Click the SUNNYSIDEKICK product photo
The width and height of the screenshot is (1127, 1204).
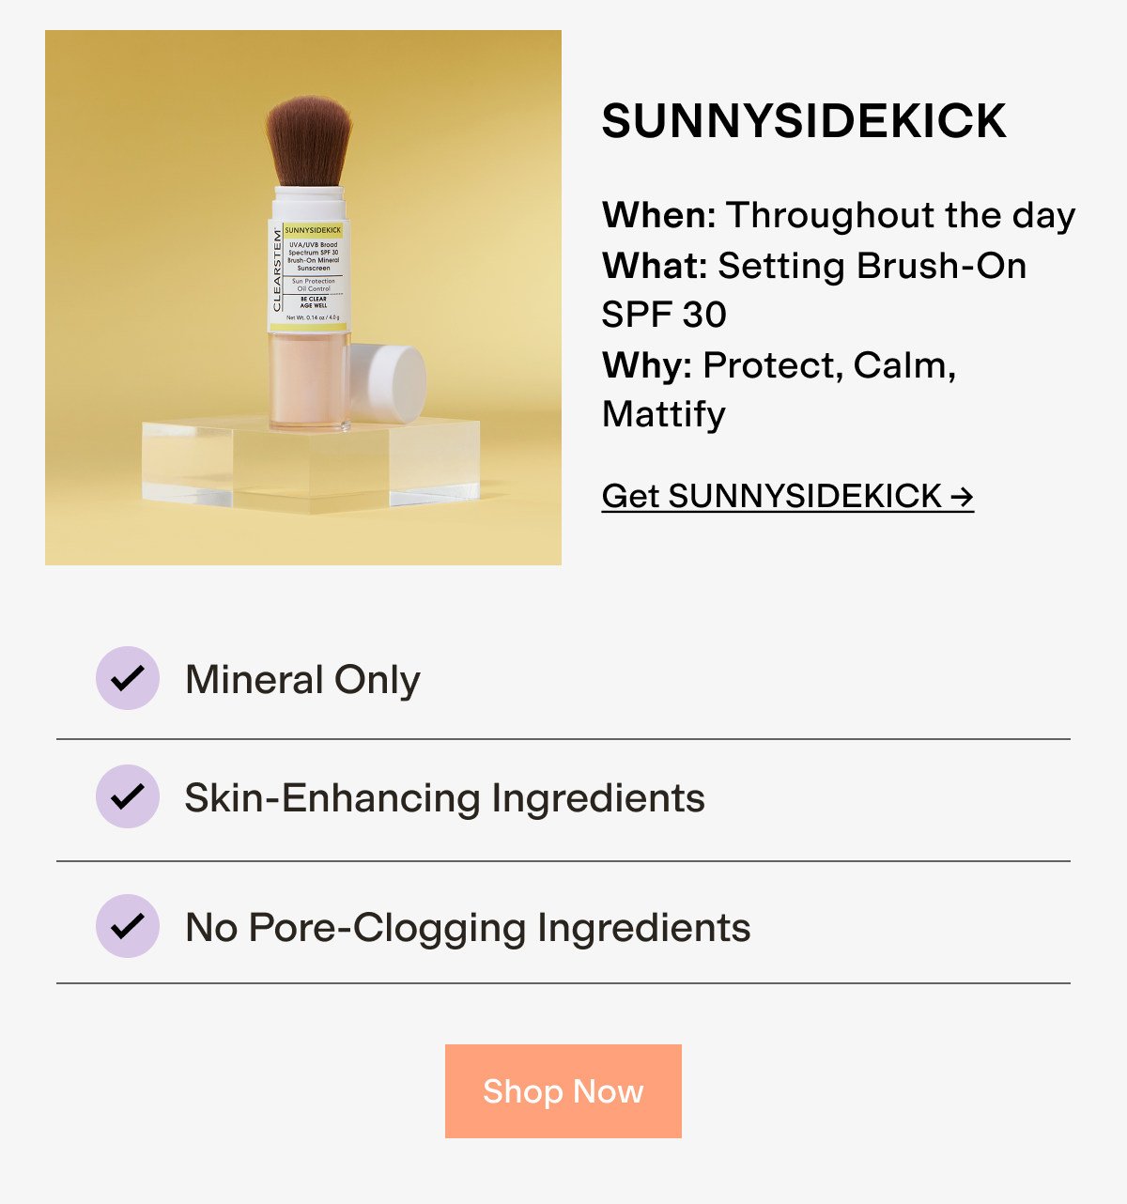(x=303, y=297)
